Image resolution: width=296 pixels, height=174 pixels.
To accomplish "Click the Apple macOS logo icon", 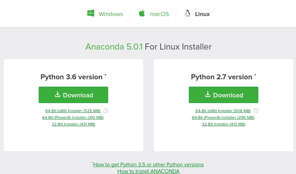I will [x=142, y=13].
